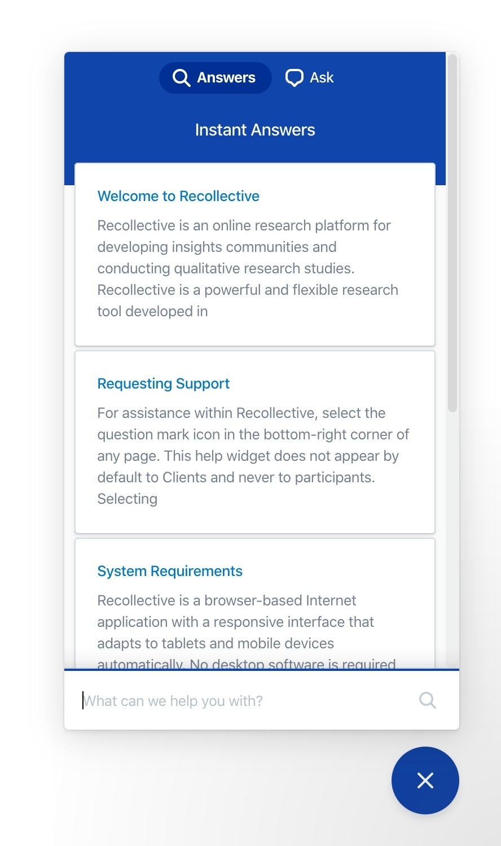Screen dimensions: 501x846
Task: Close the help widget with the X button
Action: click(x=425, y=780)
